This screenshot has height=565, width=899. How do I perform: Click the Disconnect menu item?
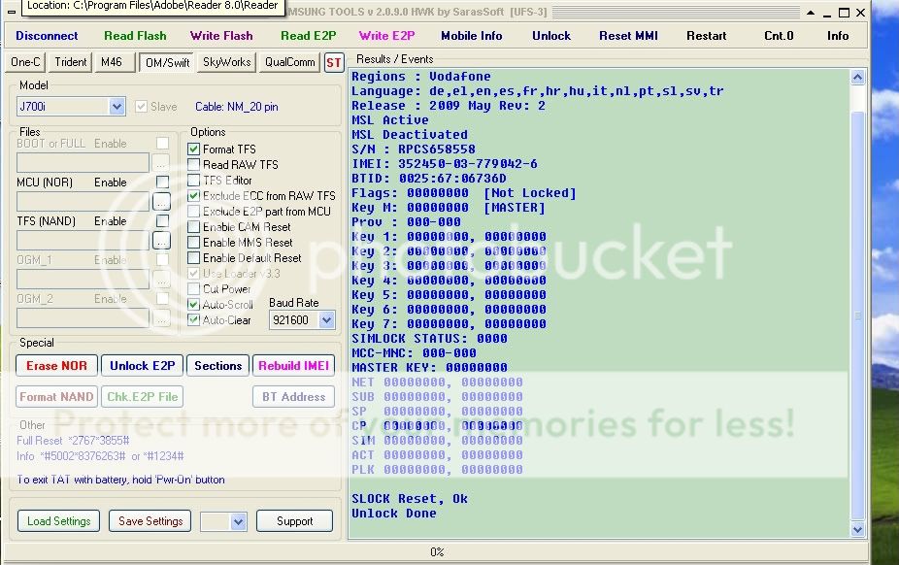tap(47, 36)
